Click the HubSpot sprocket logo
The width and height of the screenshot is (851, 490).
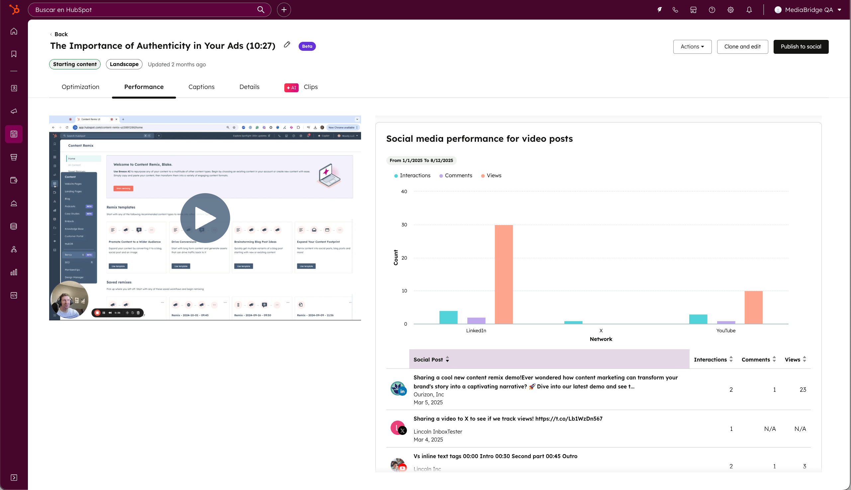(14, 9)
